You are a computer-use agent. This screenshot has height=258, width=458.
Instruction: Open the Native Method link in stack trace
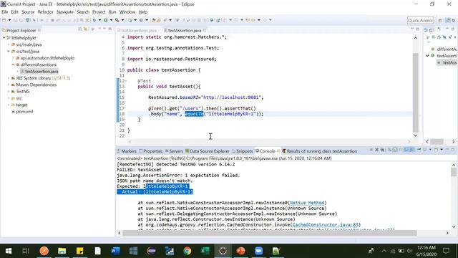click(307, 203)
